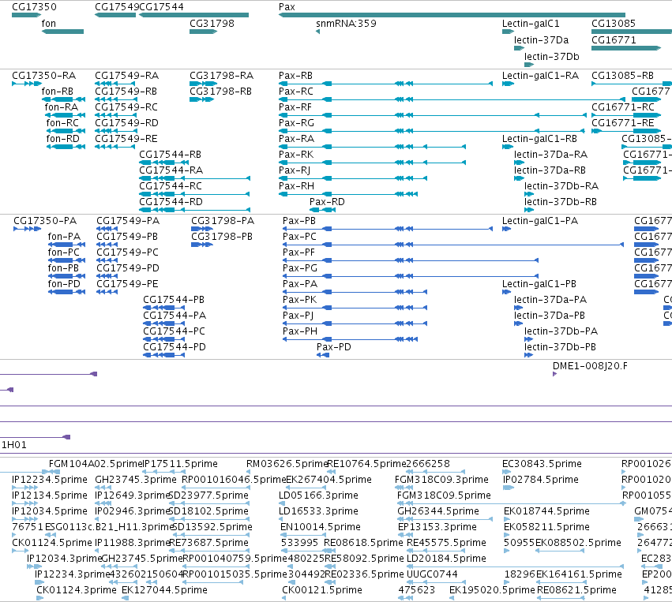Viewport: 672px width, 602px height.
Task: Select the Lectin-galC1 gene label
Action: tap(531, 23)
